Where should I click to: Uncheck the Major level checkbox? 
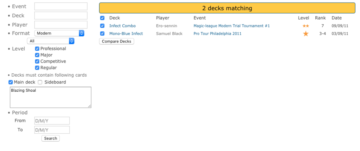[37, 55]
